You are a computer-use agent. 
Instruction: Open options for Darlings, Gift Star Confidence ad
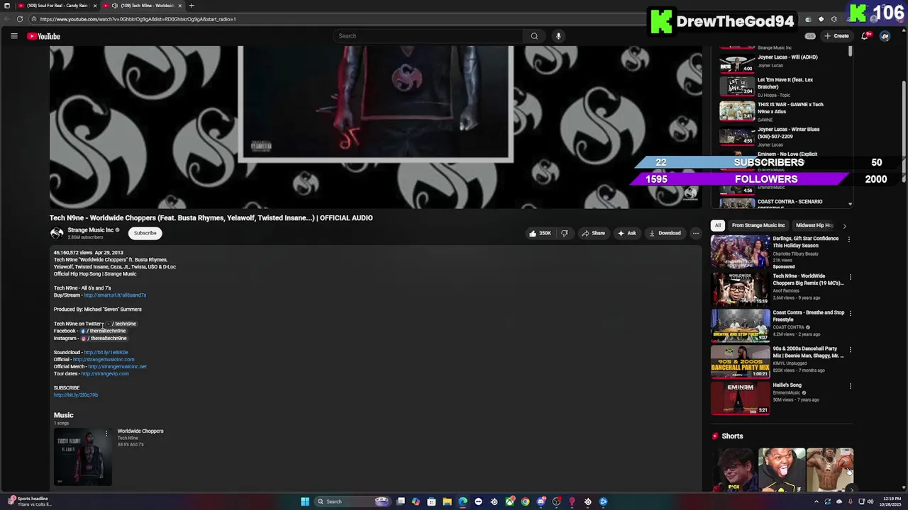pos(848,239)
